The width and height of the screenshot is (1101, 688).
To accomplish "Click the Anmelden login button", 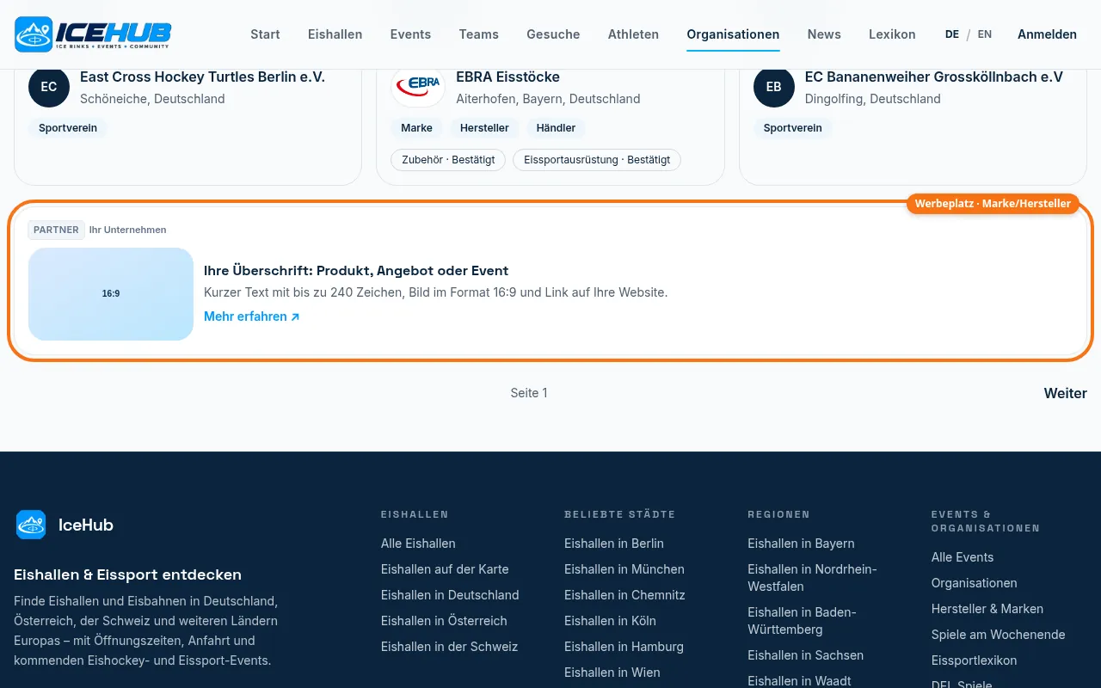I will tap(1047, 34).
